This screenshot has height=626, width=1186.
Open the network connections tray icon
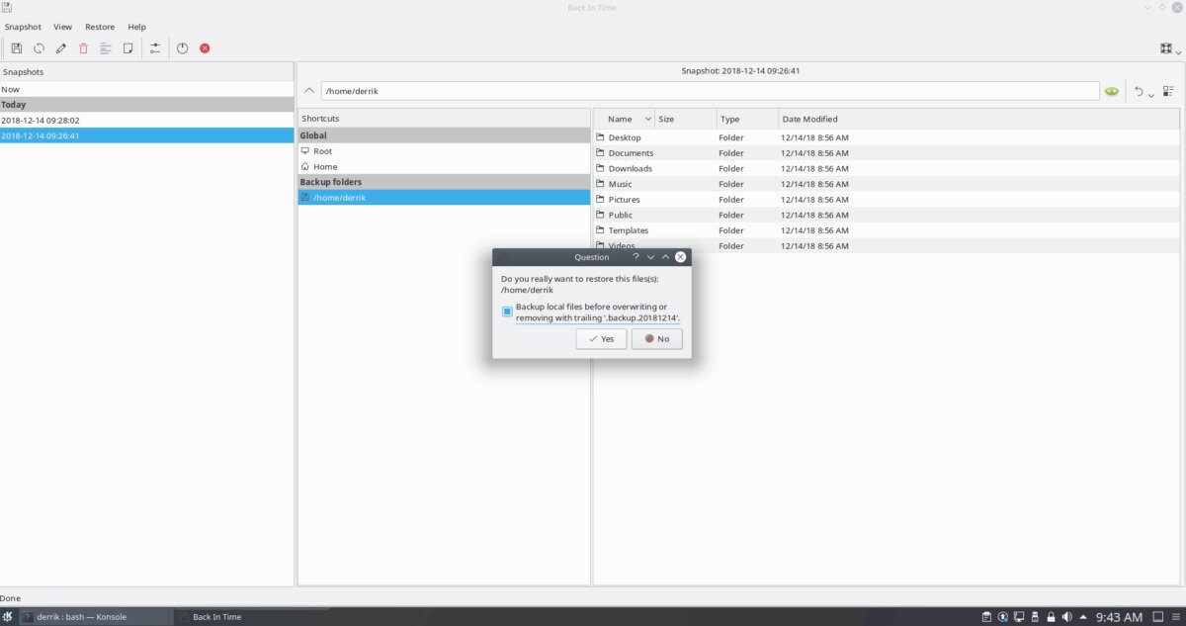[x=1019, y=617]
